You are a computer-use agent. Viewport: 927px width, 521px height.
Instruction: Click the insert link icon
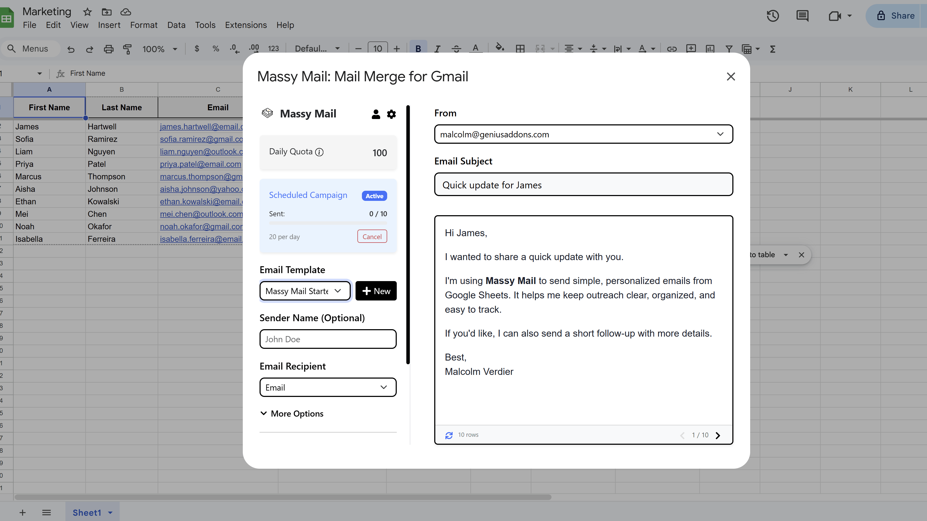pyautogui.click(x=672, y=49)
